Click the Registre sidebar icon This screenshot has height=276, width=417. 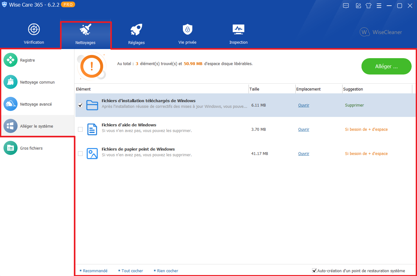(x=10, y=60)
